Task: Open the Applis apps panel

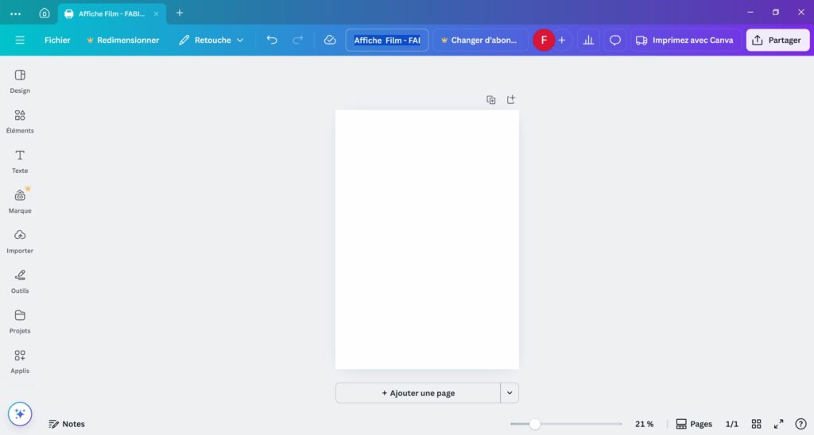Action: (20, 361)
